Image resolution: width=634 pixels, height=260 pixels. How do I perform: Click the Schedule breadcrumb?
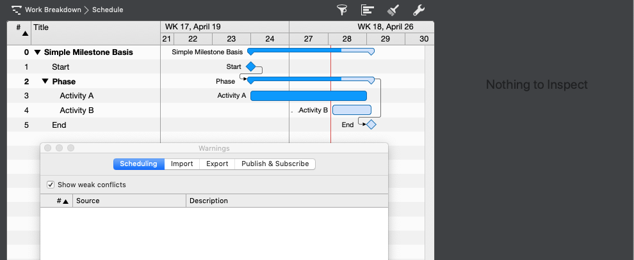(108, 10)
